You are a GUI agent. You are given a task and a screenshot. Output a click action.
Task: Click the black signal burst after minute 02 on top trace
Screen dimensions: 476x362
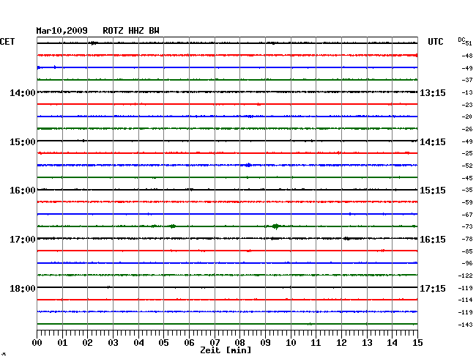(x=94, y=43)
